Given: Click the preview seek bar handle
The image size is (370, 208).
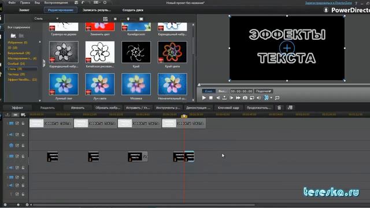Looking at the screenshot, I should [x=199, y=85].
